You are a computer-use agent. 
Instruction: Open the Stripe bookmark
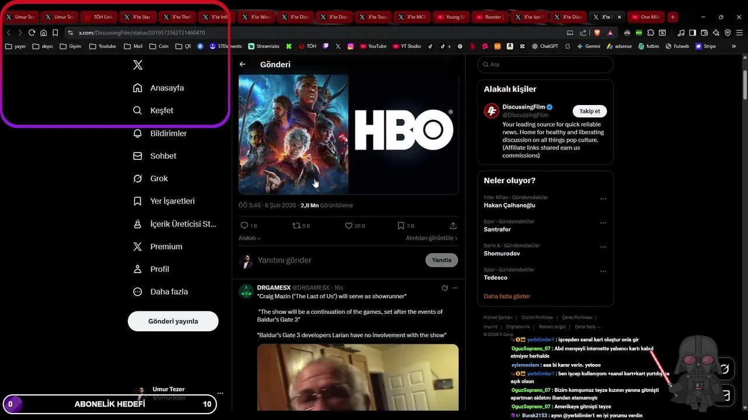[x=705, y=46]
